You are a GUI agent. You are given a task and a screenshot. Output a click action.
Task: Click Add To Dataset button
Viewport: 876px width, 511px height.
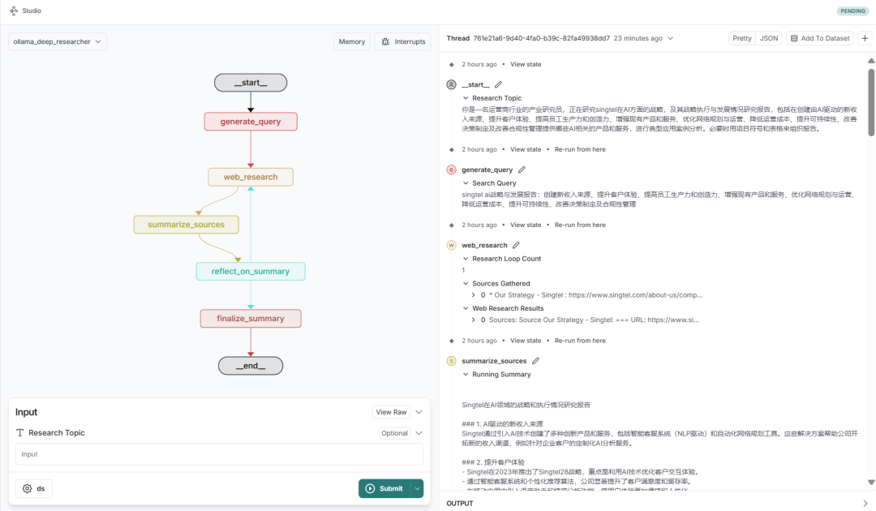(x=820, y=38)
